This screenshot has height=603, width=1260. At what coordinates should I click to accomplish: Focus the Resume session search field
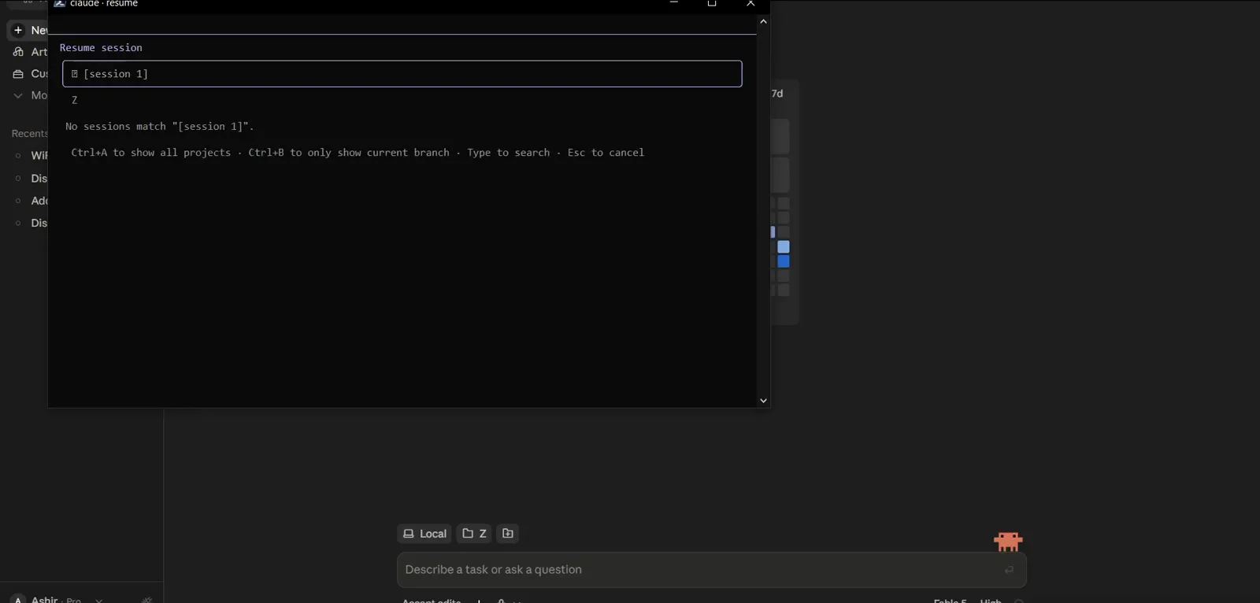402,74
